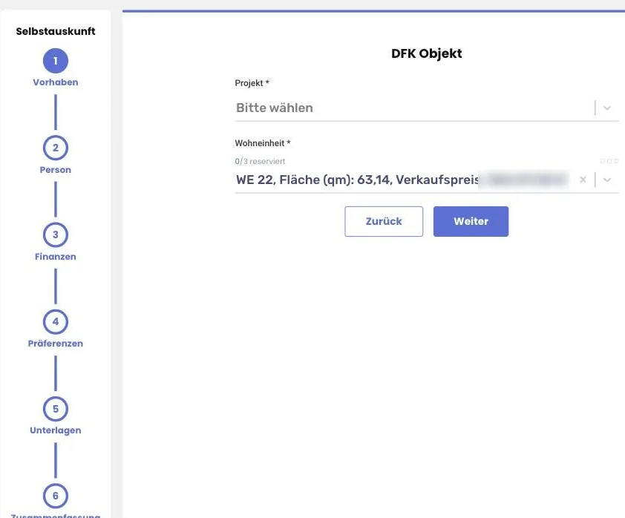Expand the Projekt dropdown arrow
Viewport: 625px width, 518px height.
pos(607,108)
